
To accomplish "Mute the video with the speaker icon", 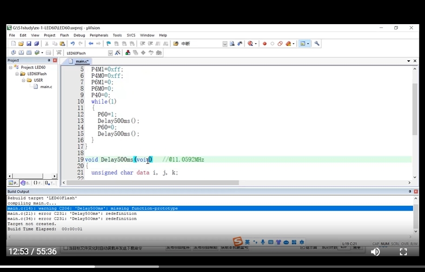I will coord(375,252).
